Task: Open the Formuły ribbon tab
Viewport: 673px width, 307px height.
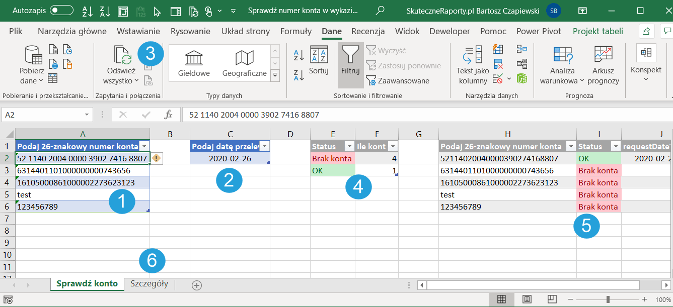Action: tap(295, 31)
